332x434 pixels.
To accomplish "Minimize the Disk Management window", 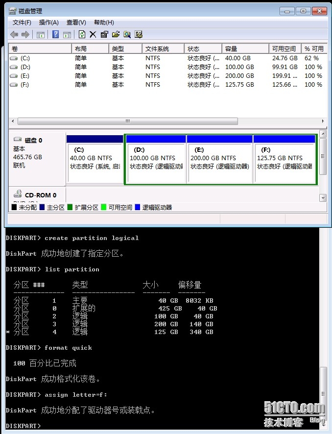I will coord(287,11).
